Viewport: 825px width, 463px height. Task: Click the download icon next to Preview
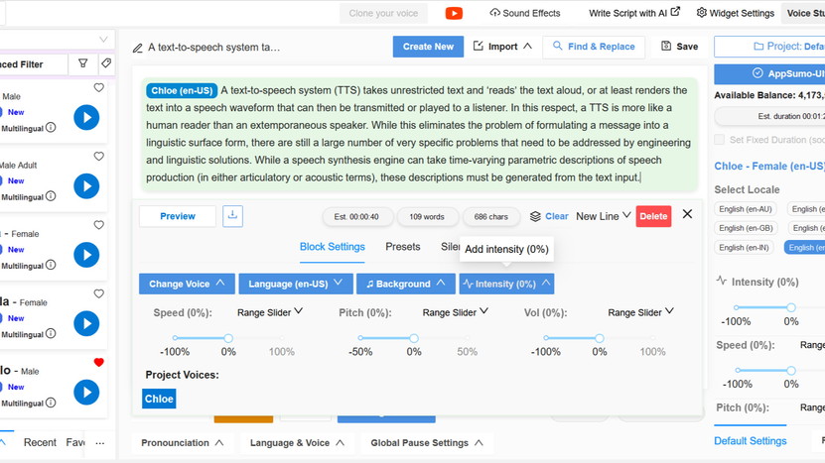point(232,215)
